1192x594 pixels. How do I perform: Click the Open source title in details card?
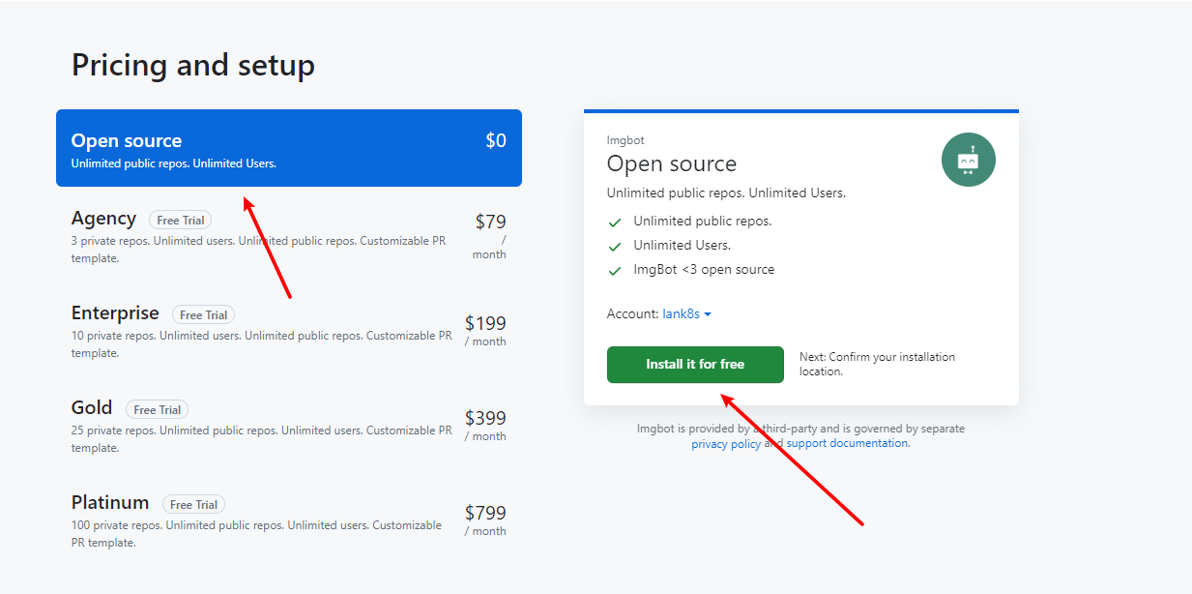[x=671, y=163]
